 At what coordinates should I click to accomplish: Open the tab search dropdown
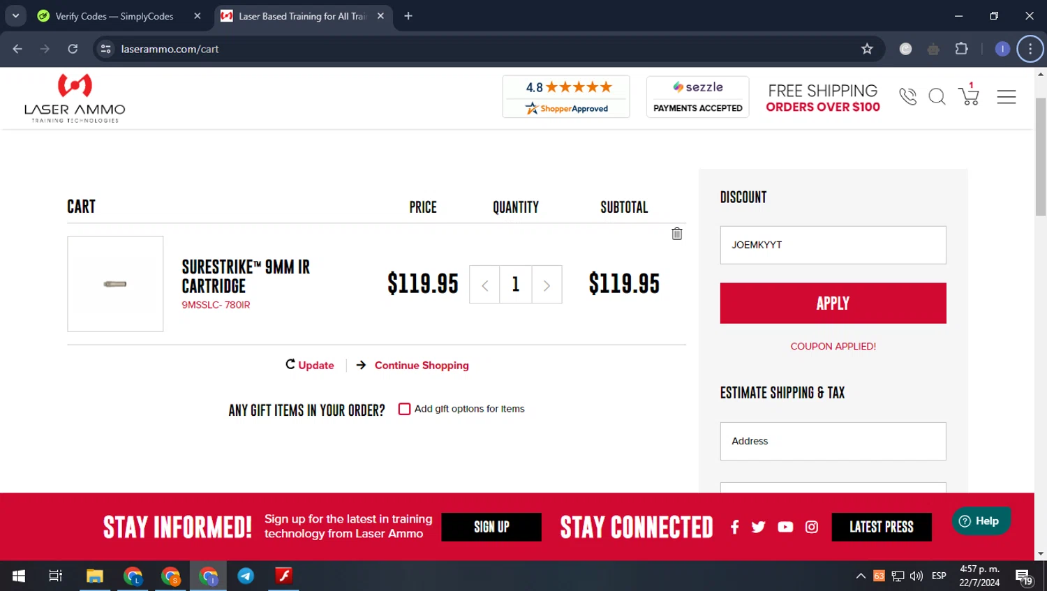pyautogui.click(x=15, y=16)
